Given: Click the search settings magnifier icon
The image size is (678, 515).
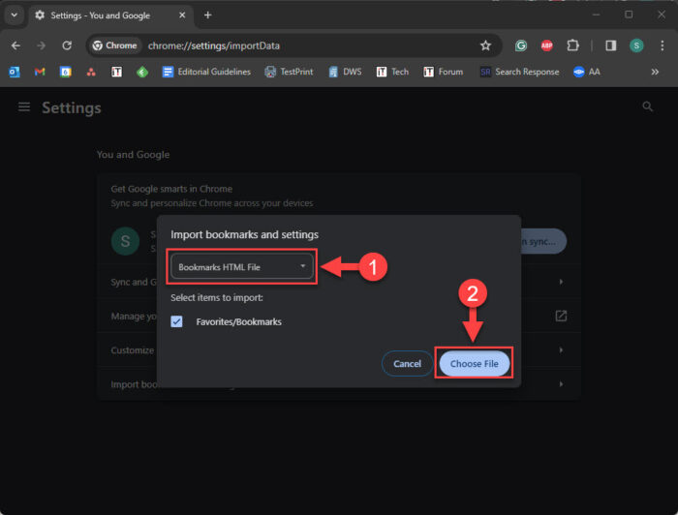Looking at the screenshot, I should [647, 106].
